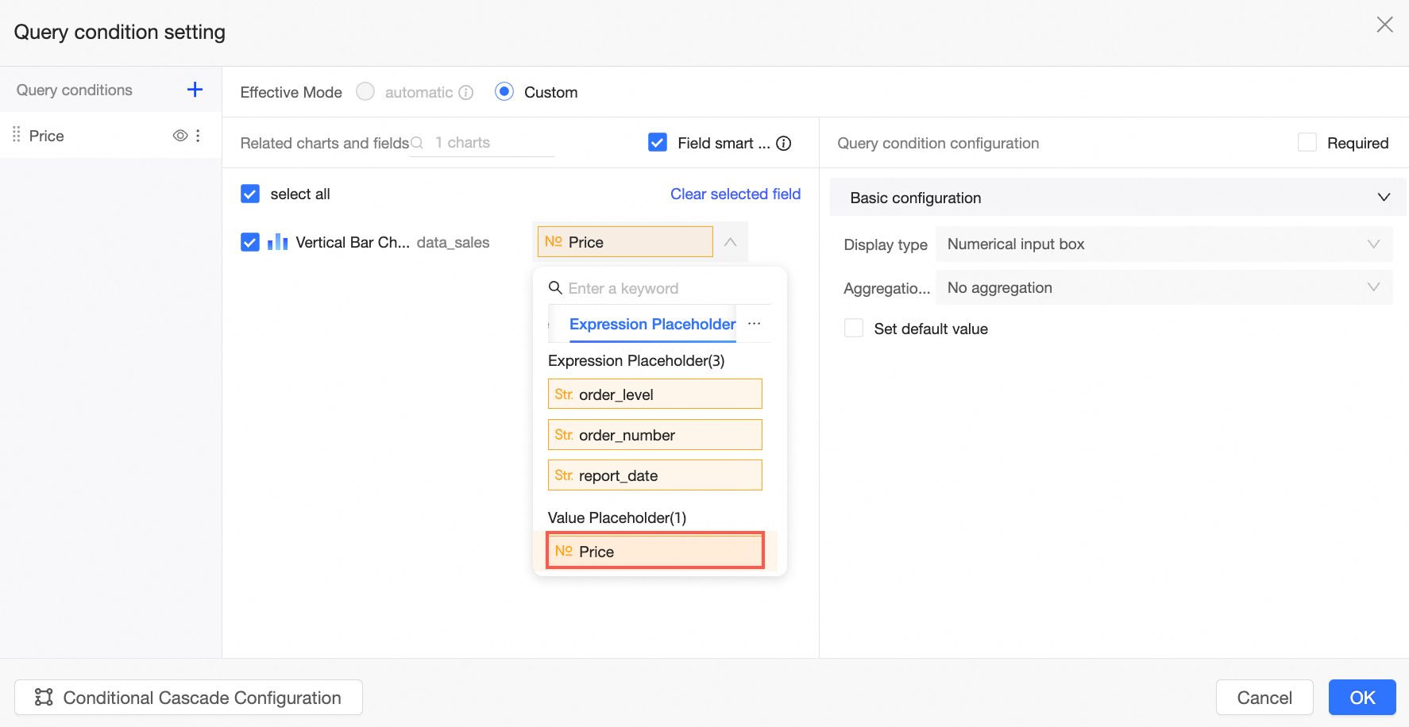Collapse the Price field dropdown

coord(731,242)
